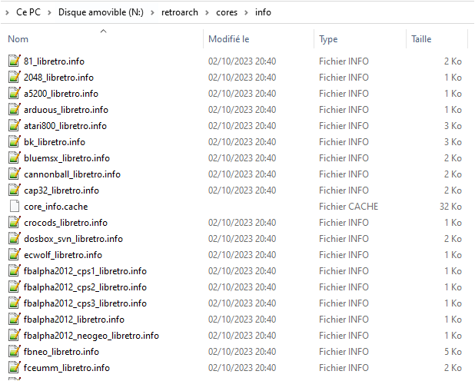Sort files by Taille column
This screenshot has height=381, width=475.
click(421, 38)
